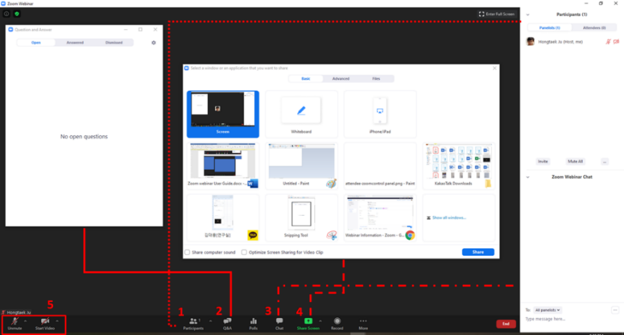The width and height of the screenshot is (624, 335).
Task: Open the Panelists (1) tab
Action: 549,28
